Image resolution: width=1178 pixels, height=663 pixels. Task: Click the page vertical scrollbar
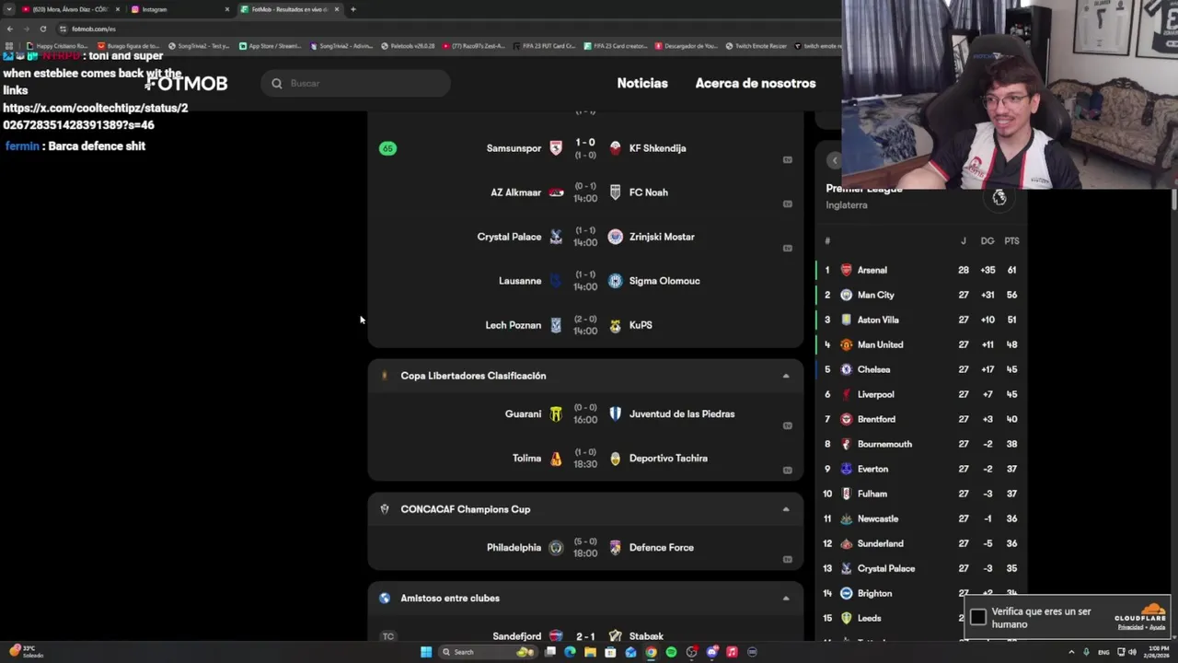1174,200
